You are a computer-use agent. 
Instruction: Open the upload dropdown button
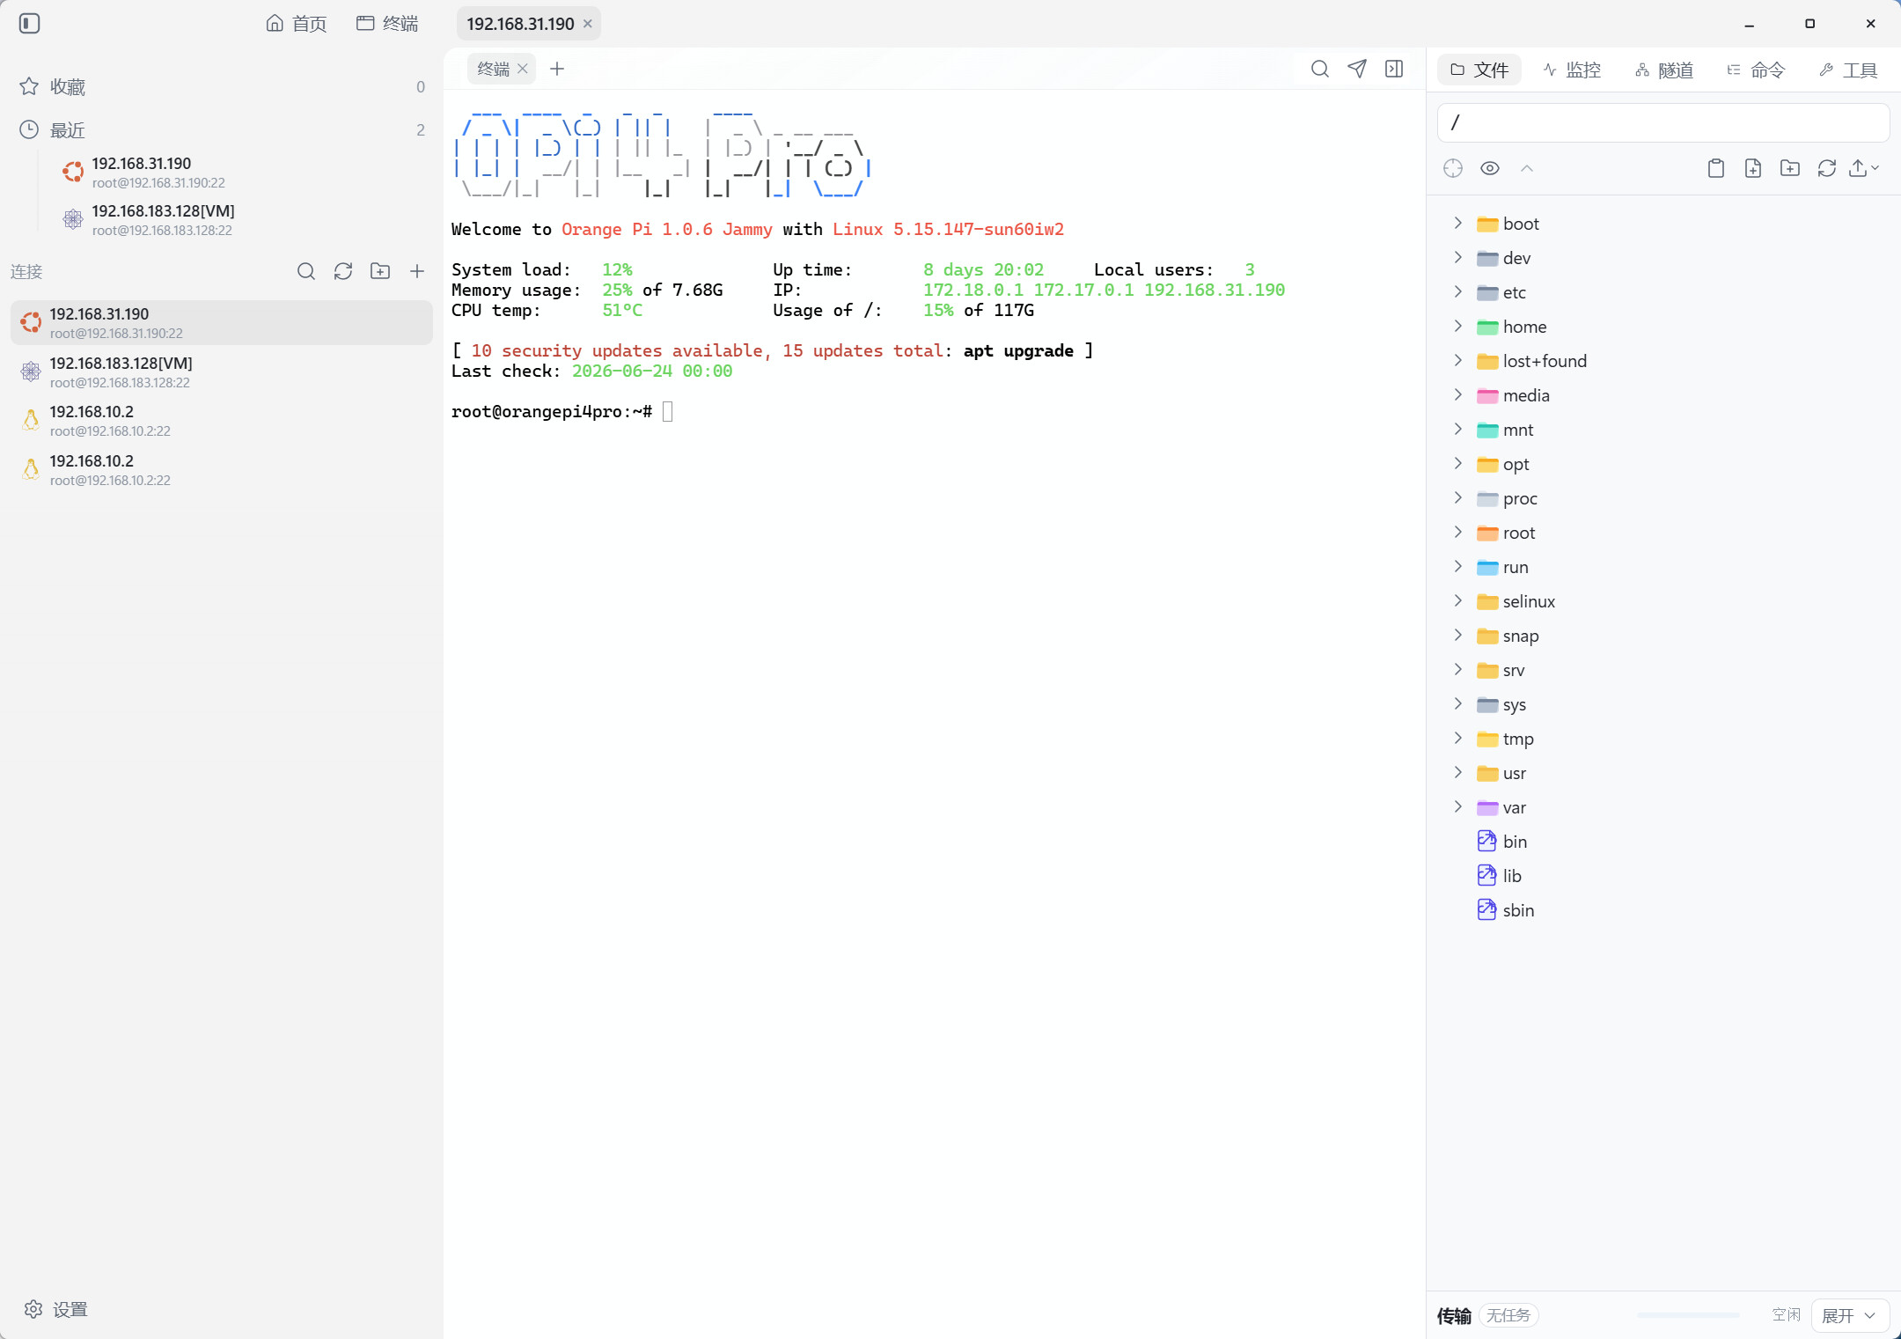click(1864, 168)
